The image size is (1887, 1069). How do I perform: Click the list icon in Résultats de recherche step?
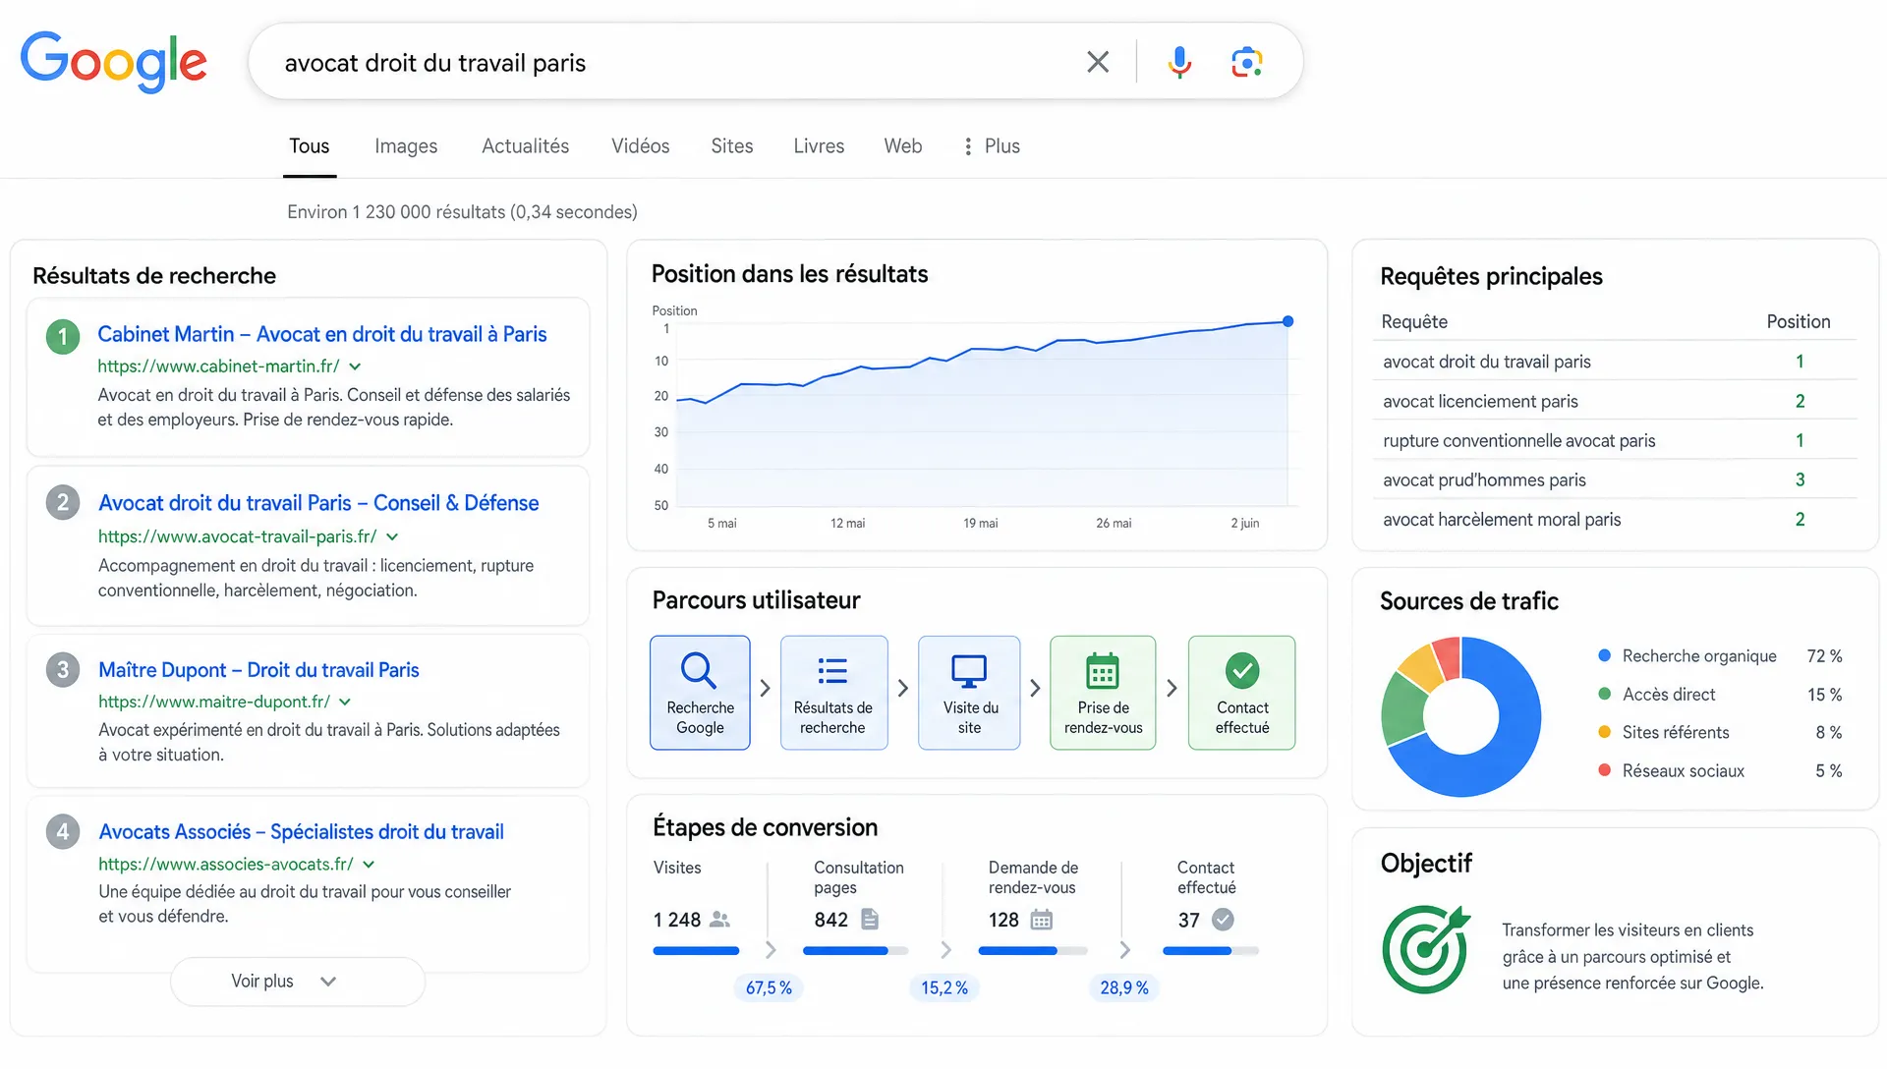pyautogui.click(x=832, y=671)
